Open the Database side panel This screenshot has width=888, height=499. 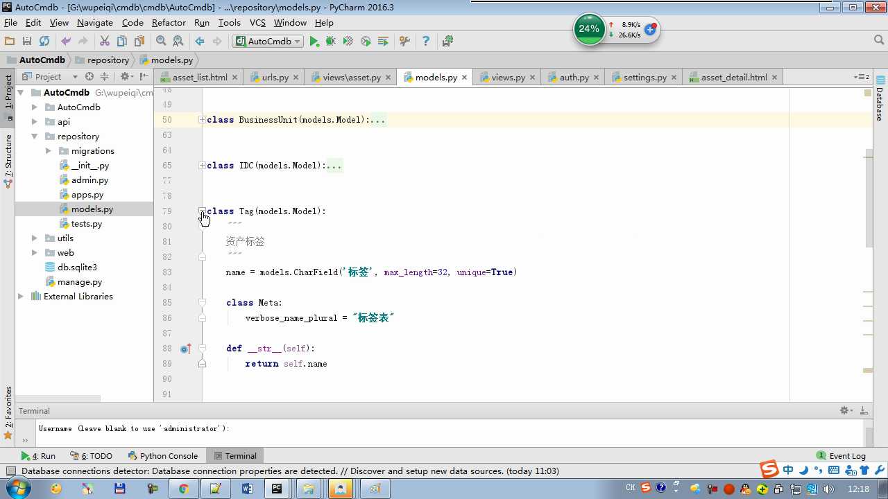point(880,98)
